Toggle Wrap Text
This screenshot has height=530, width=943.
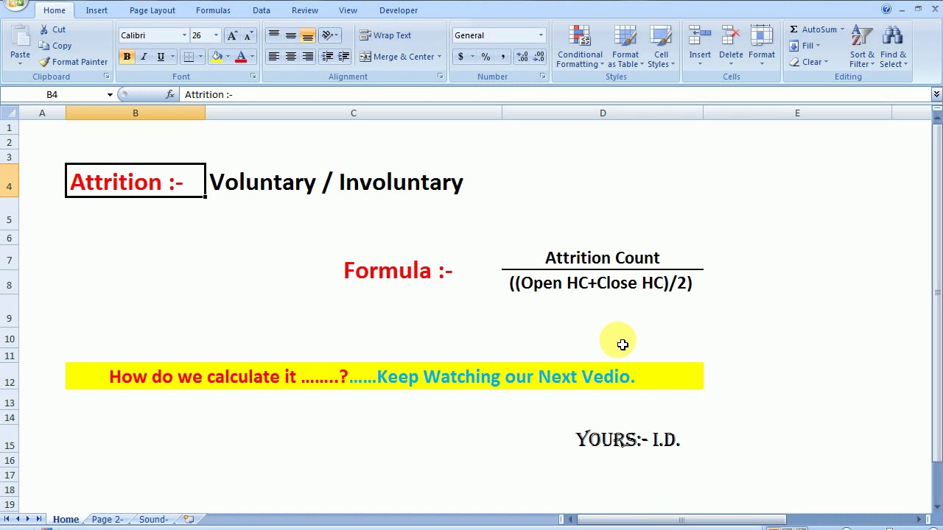[385, 35]
